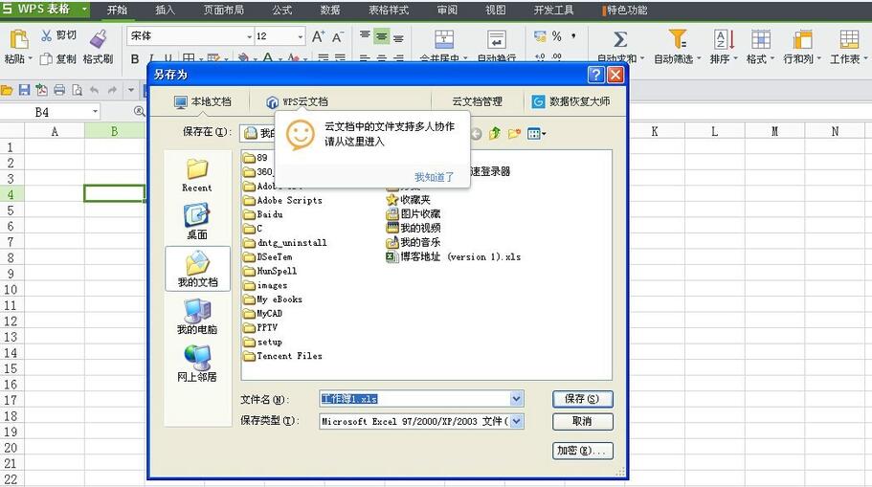Switch to the 公式 ribbon tab

(282, 10)
